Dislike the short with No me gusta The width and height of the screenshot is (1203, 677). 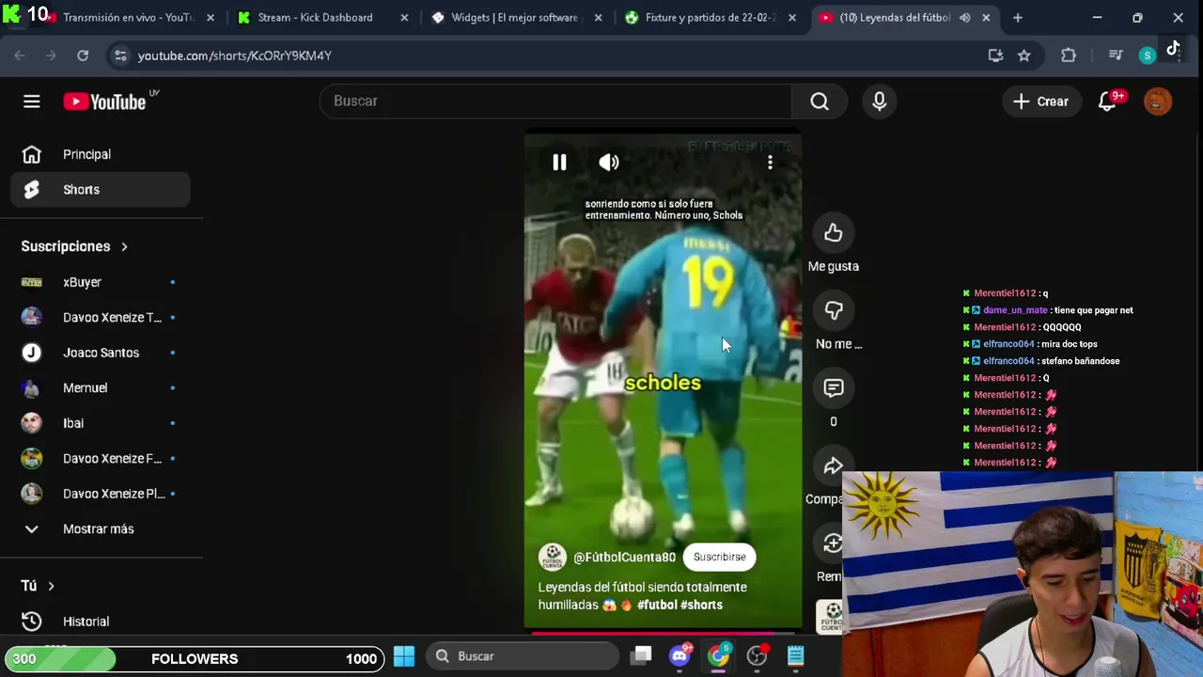pos(833,311)
